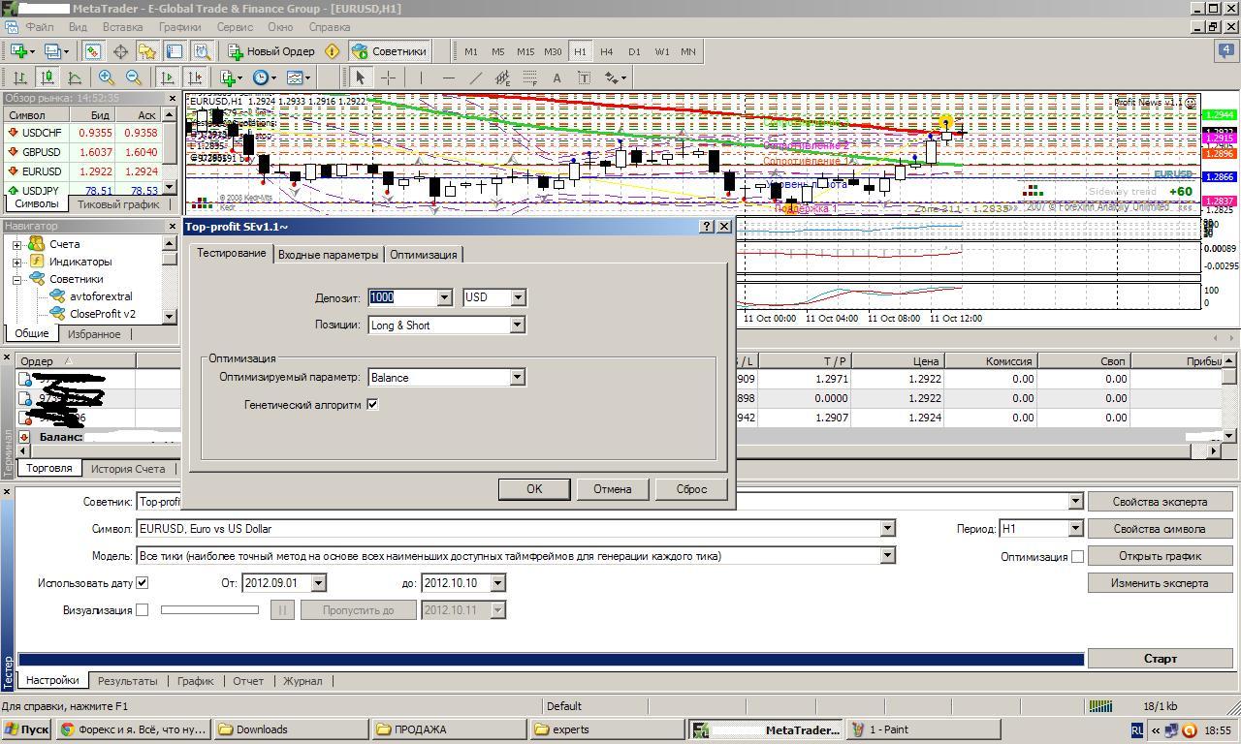Click the Свойства символа button

(x=1160, y=529)
